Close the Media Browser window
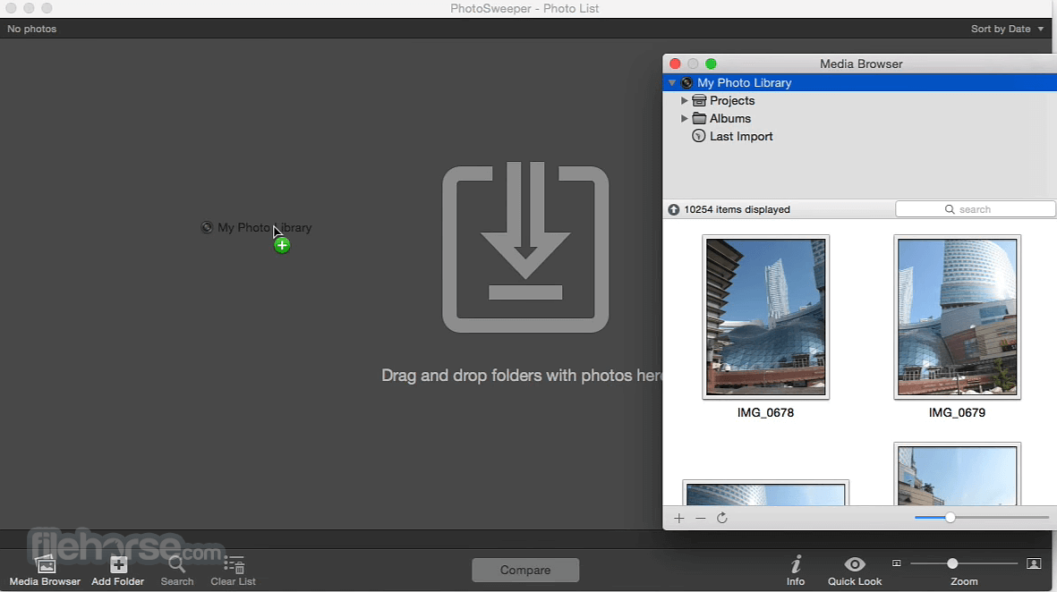Screen dimensions: 1057x592 [675, 64]
